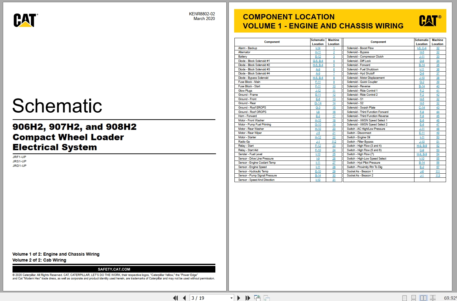This screenshot has height=301, width=457.
Task: Follow the Battery schematic link E-12
Action: tap(318, 57)
